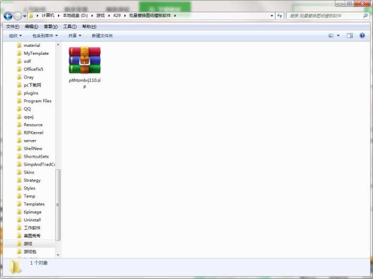373x279 pixels.
Task: Select the ShortcutSets folder
Action: (36, 157)
